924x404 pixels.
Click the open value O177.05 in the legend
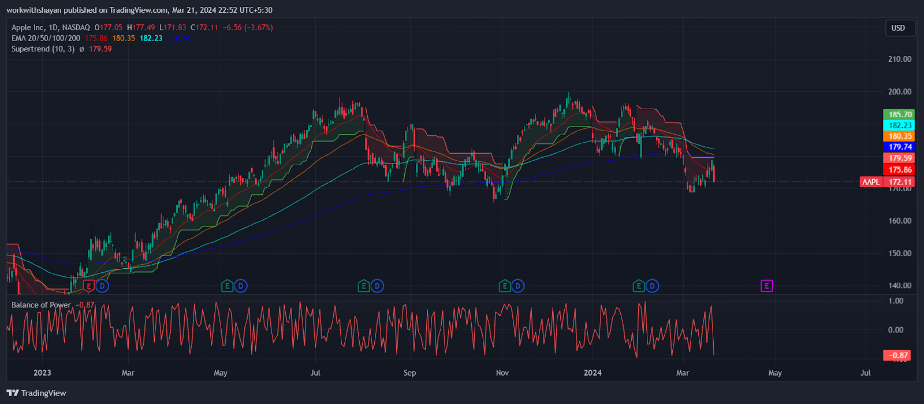109,27
